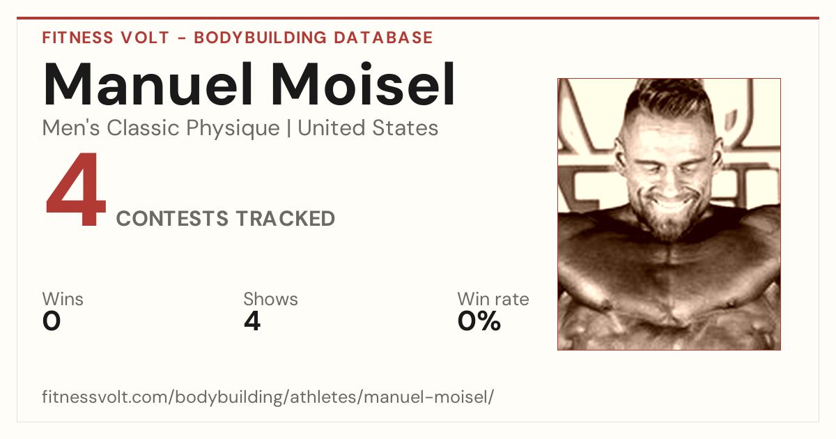The image size is (836, 439).
Task: Click the United States country label
Action: coord(368,128)
